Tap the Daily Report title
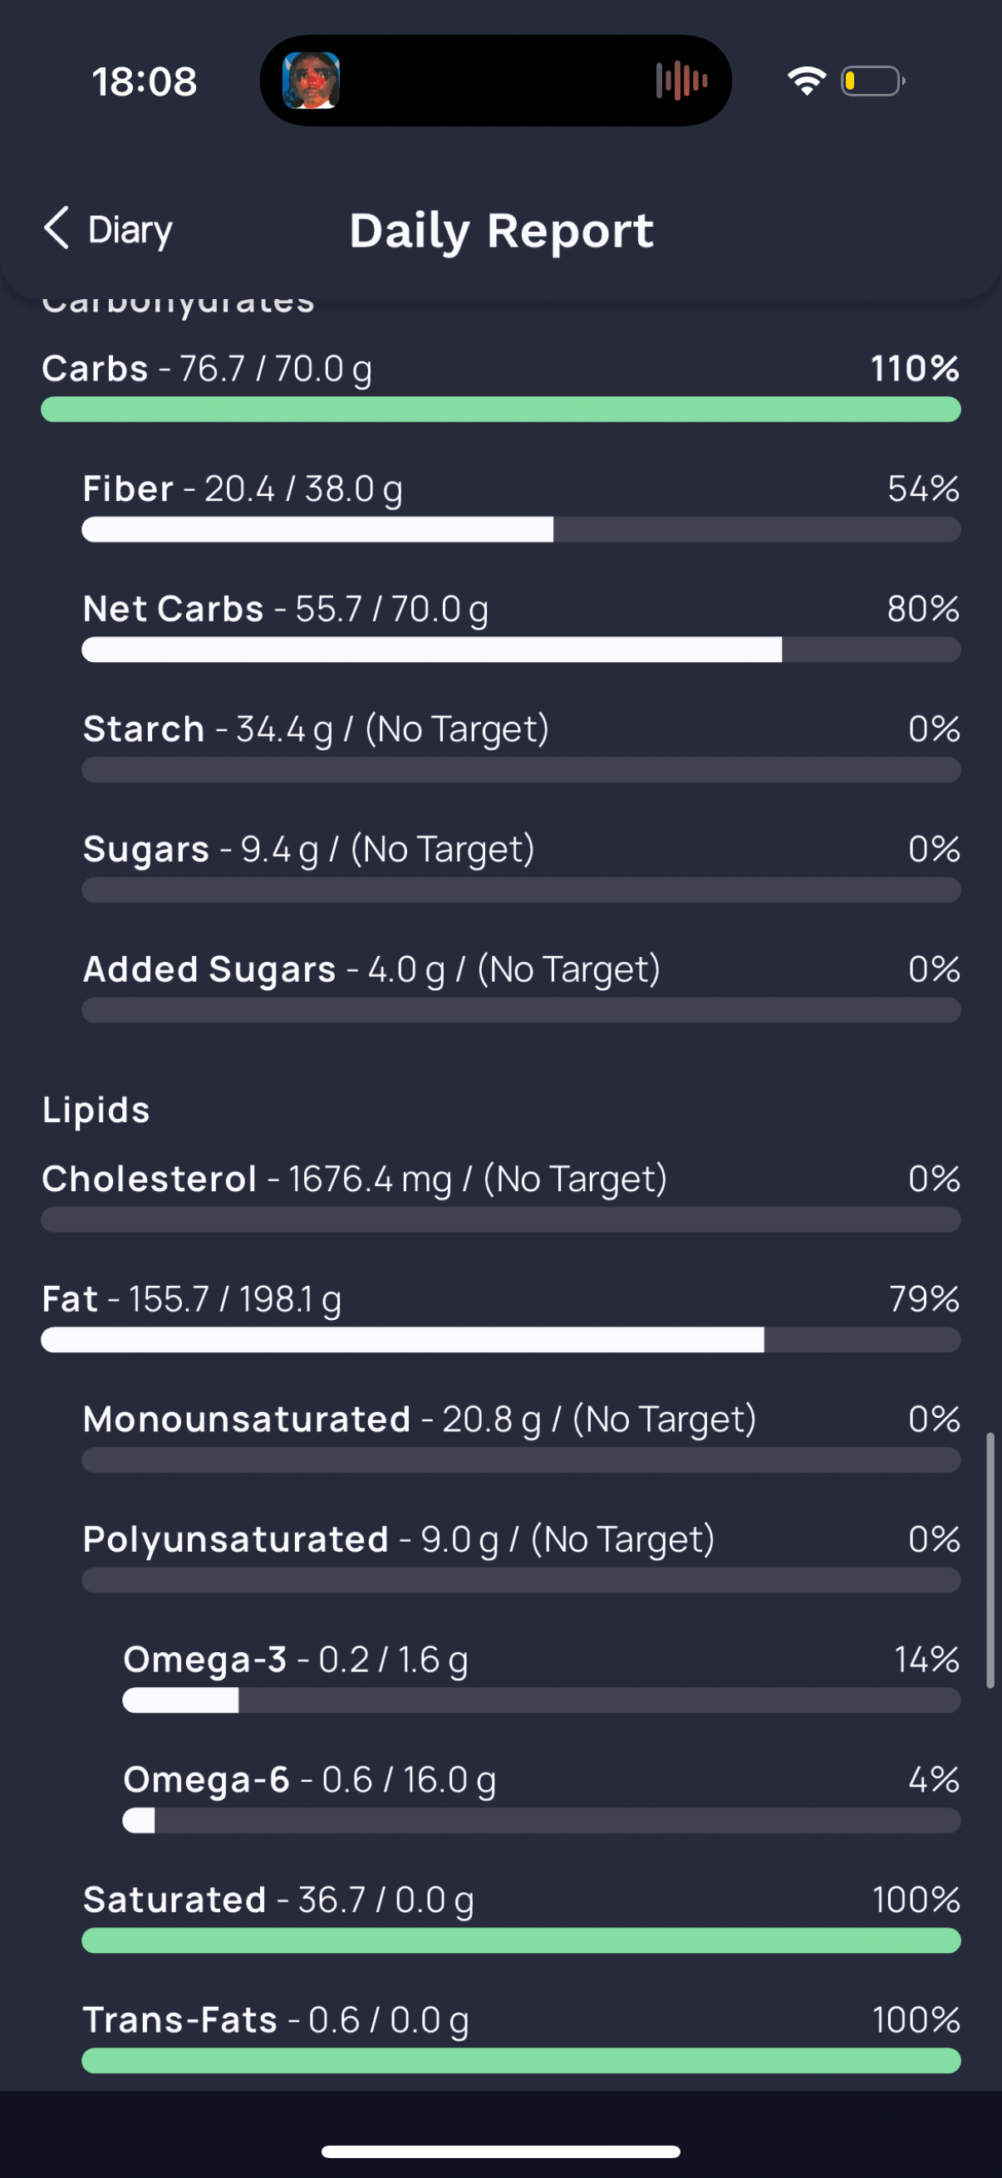This screenshot has height=2178, width=1002. (502, 231)
